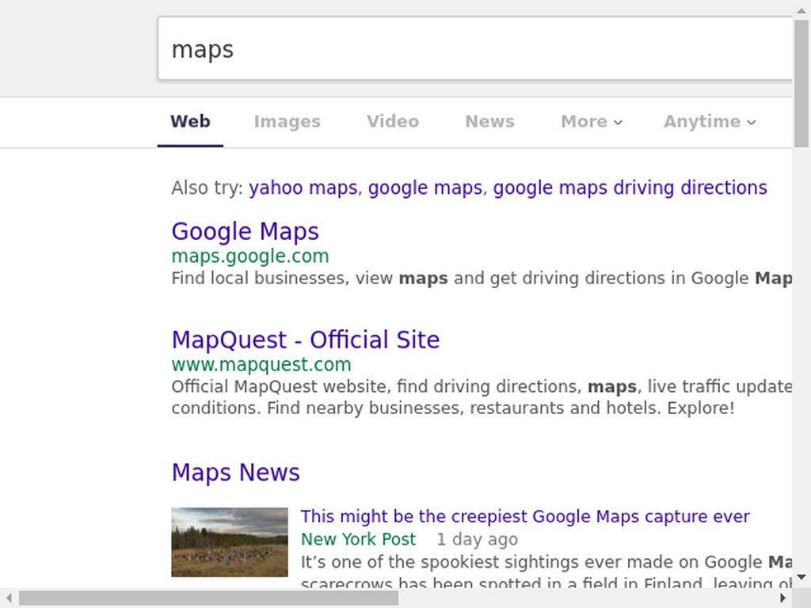Image resolution: width=811 pixels, height=608 pixels.
Task: Open the Google Maps result title
Action: pos(246,231)
